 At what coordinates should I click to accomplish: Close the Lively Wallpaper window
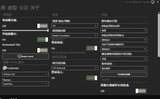(158, 2)
